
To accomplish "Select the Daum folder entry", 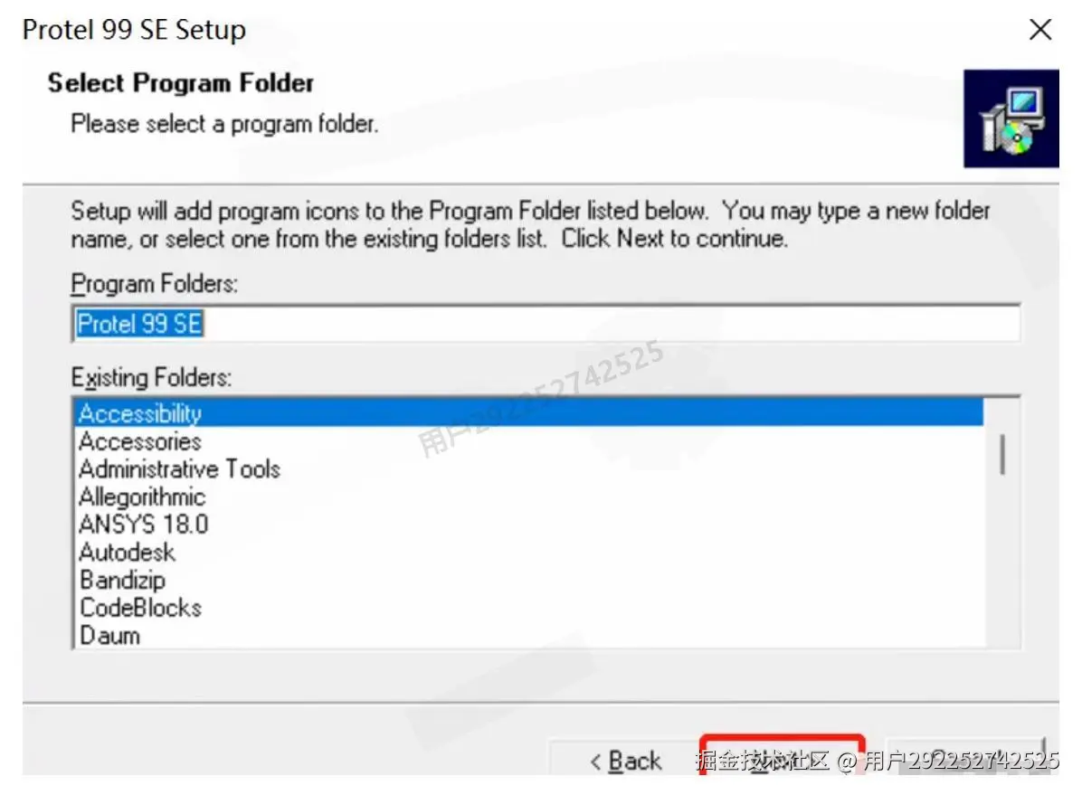I will pos(109,635).
